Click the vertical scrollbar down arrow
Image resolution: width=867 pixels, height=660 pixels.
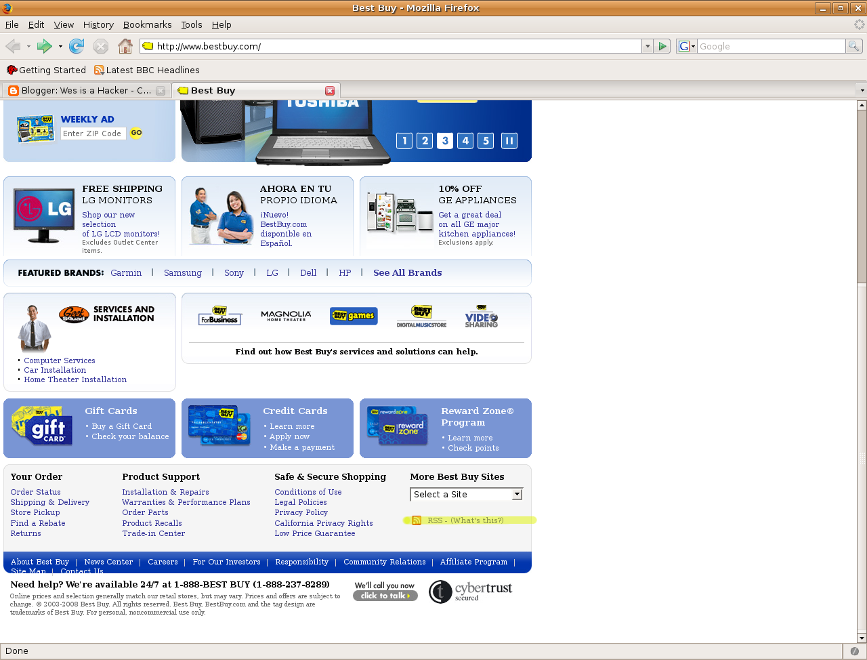click(862, 638)
